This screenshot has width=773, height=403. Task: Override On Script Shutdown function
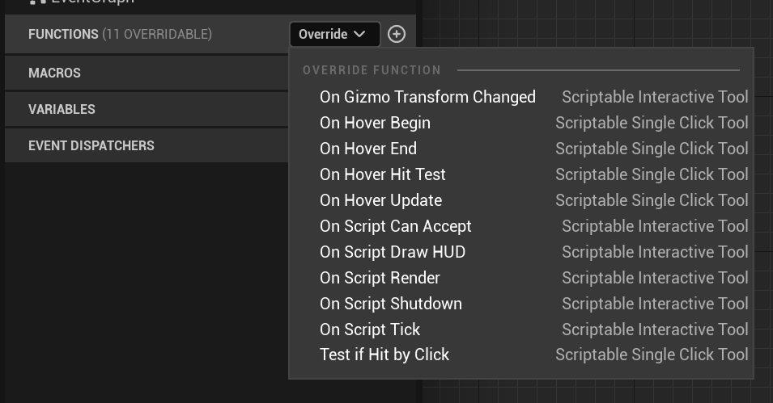point(391,304)
